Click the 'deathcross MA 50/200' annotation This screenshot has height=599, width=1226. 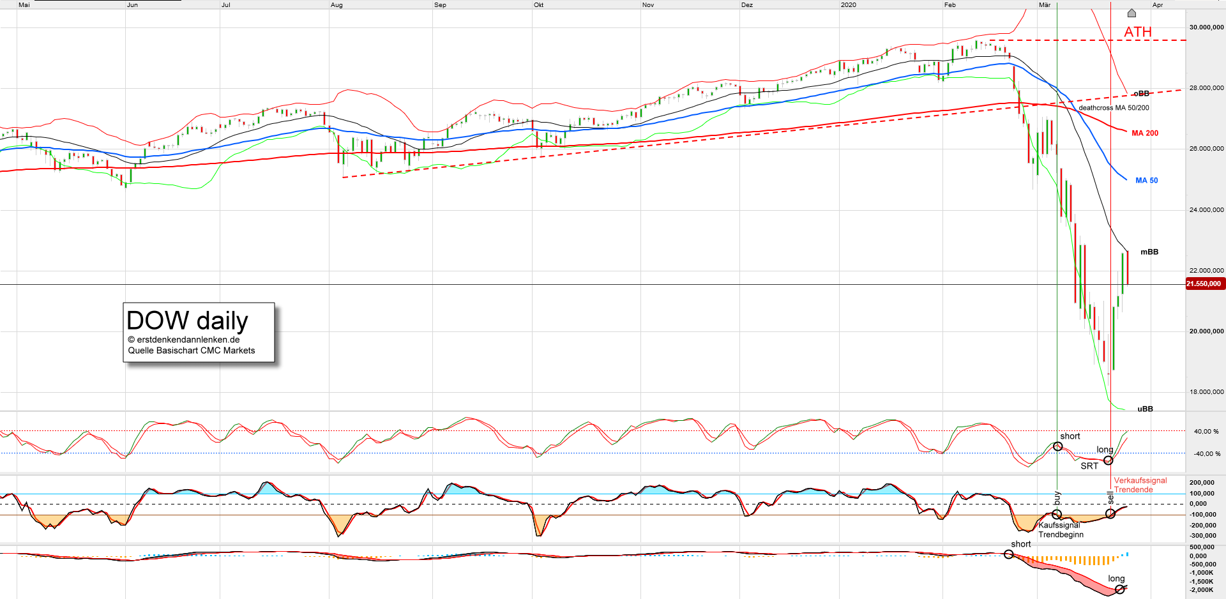[1114, 108]
